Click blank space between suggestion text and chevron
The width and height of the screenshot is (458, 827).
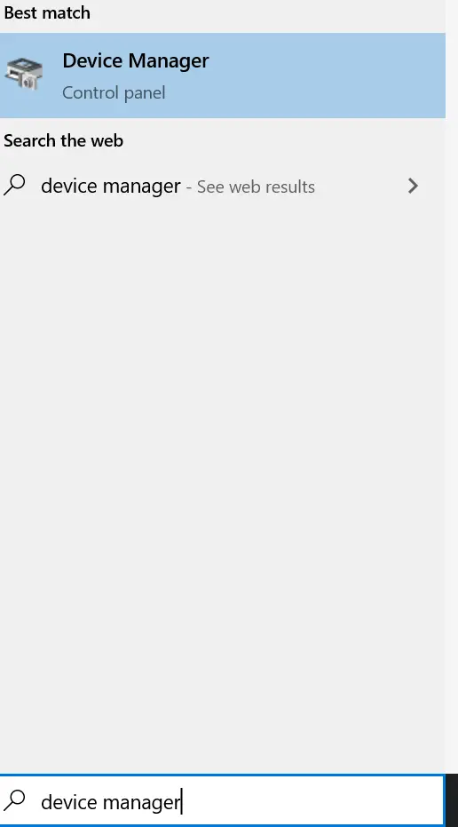(x=361, y=187)
